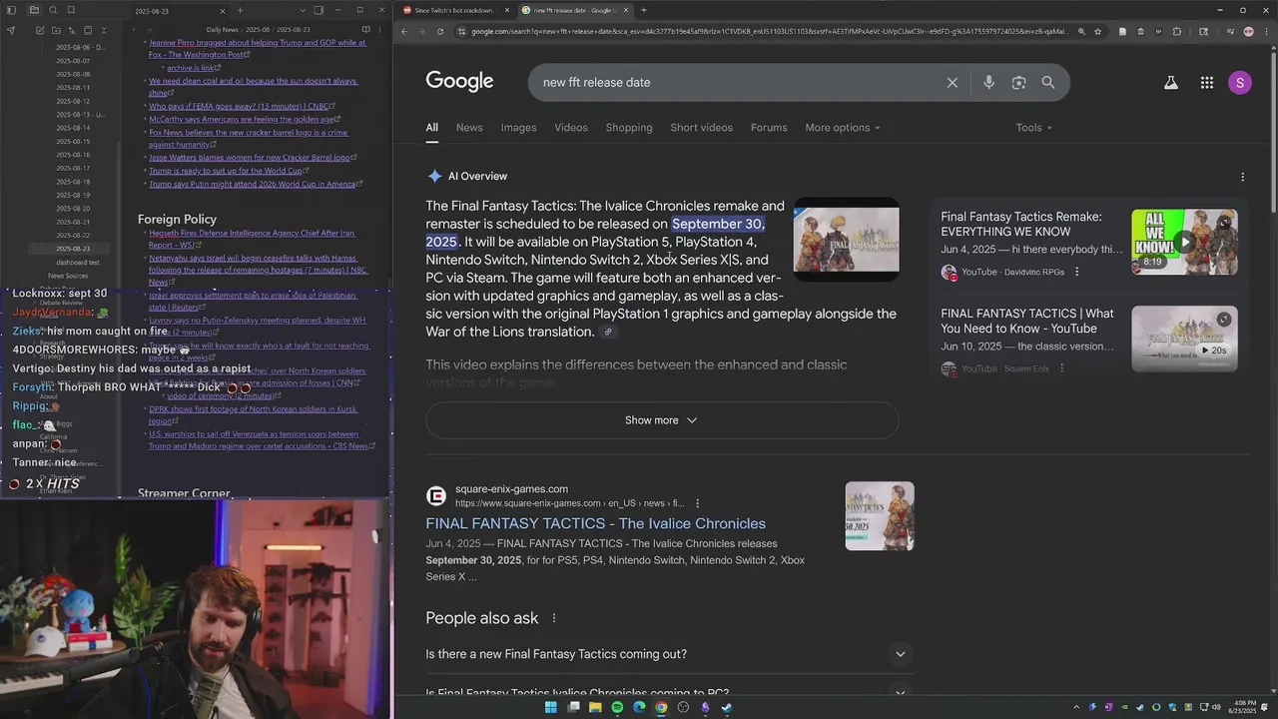Toggle Obsidian reading view book icon
Screen dimensions: 1278x719
(x=365, y=30)
